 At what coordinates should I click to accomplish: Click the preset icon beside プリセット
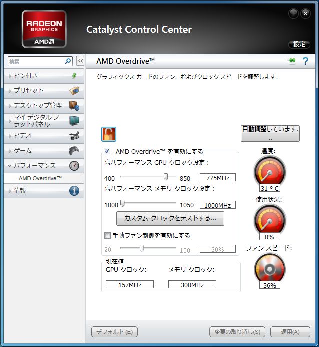(74, 91)
